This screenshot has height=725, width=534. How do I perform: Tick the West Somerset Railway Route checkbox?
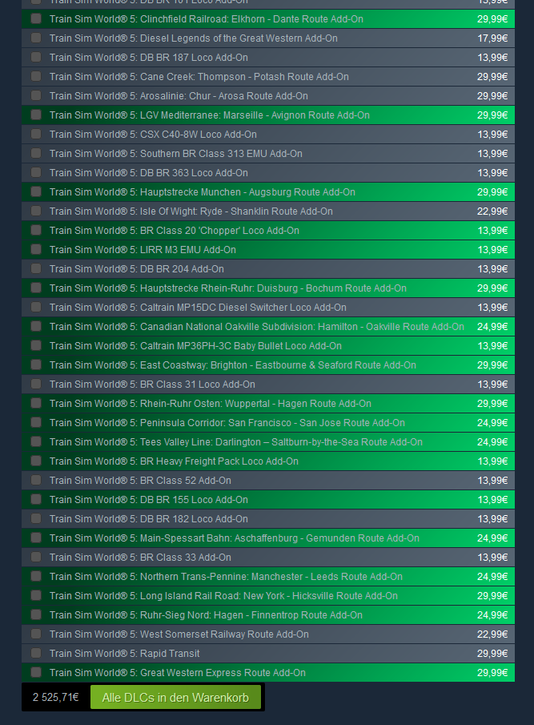click(x=36, y=634)
